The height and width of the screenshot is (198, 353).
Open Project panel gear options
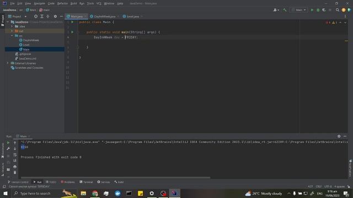click(x=55, y=16)
